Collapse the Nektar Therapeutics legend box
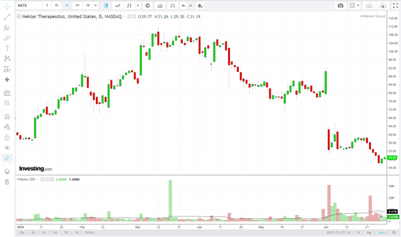Viewport: 401px width, 237px height. [19, 16]
